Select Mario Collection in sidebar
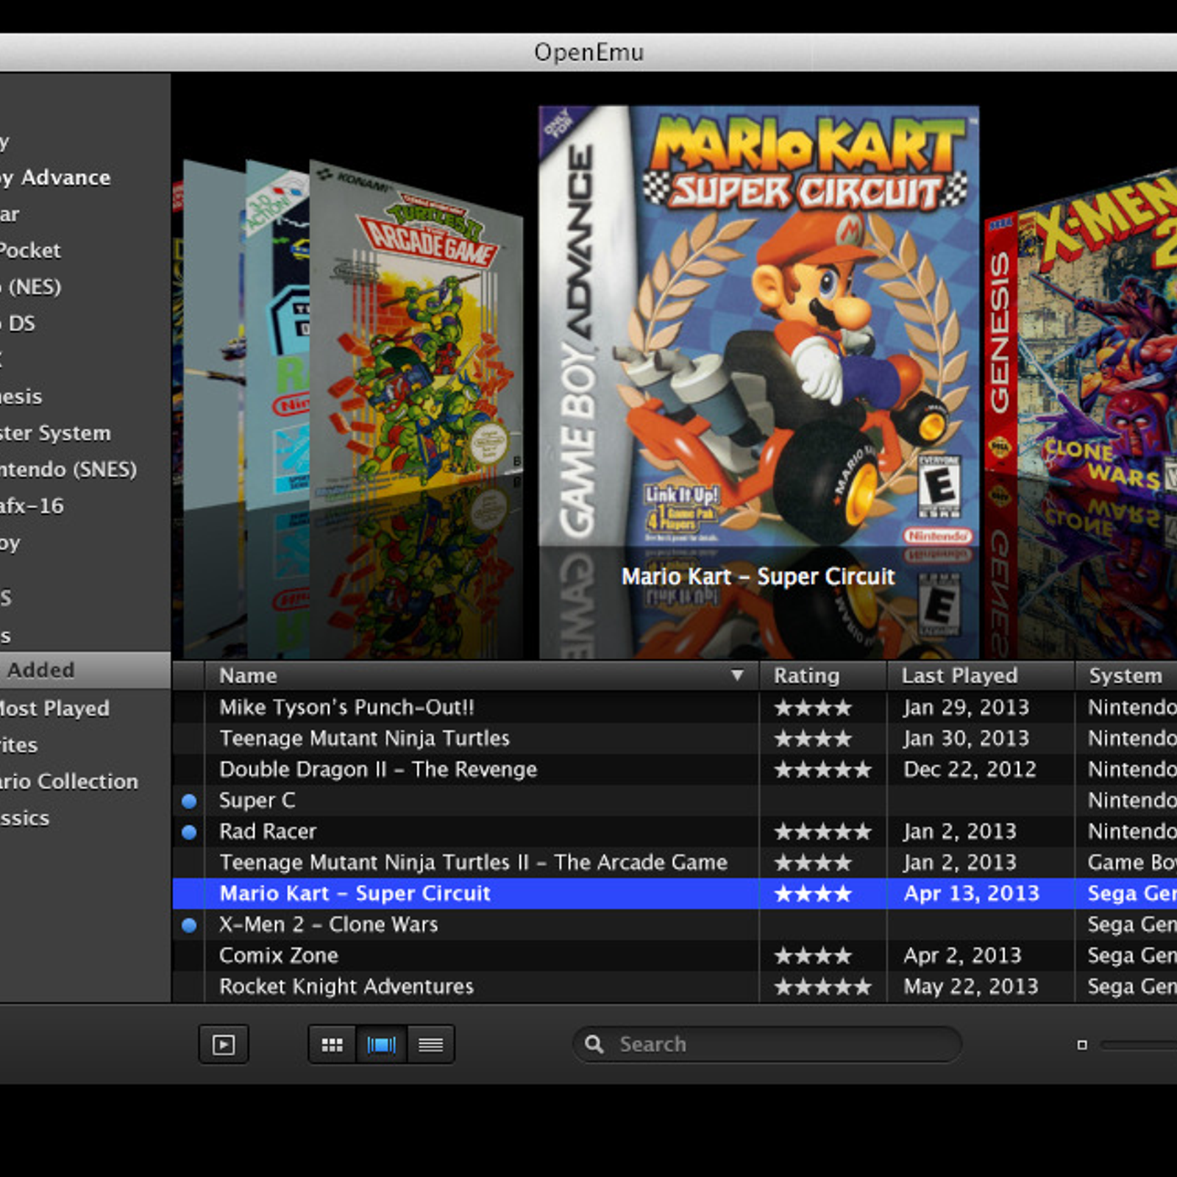This screenshot has height=1177, width=1177. [69, 781]
